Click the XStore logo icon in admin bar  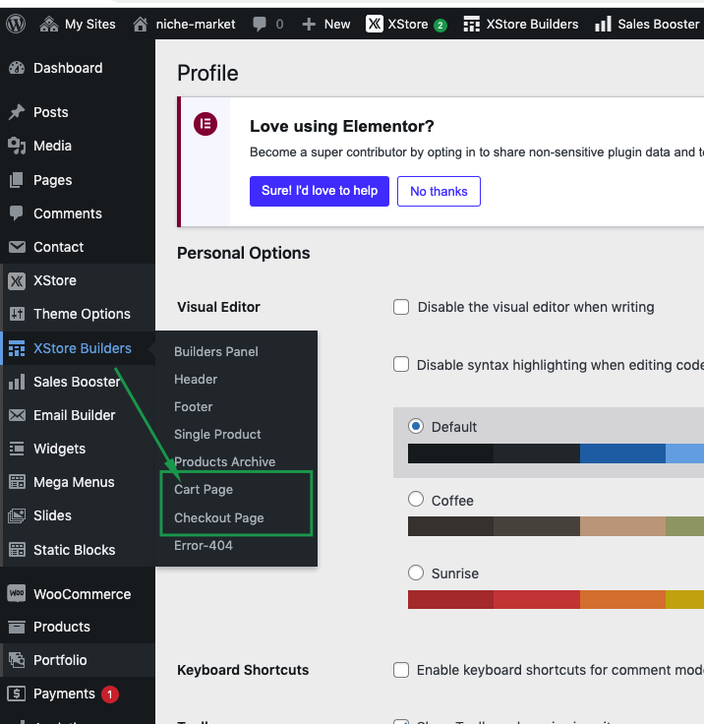pos(375,24)
